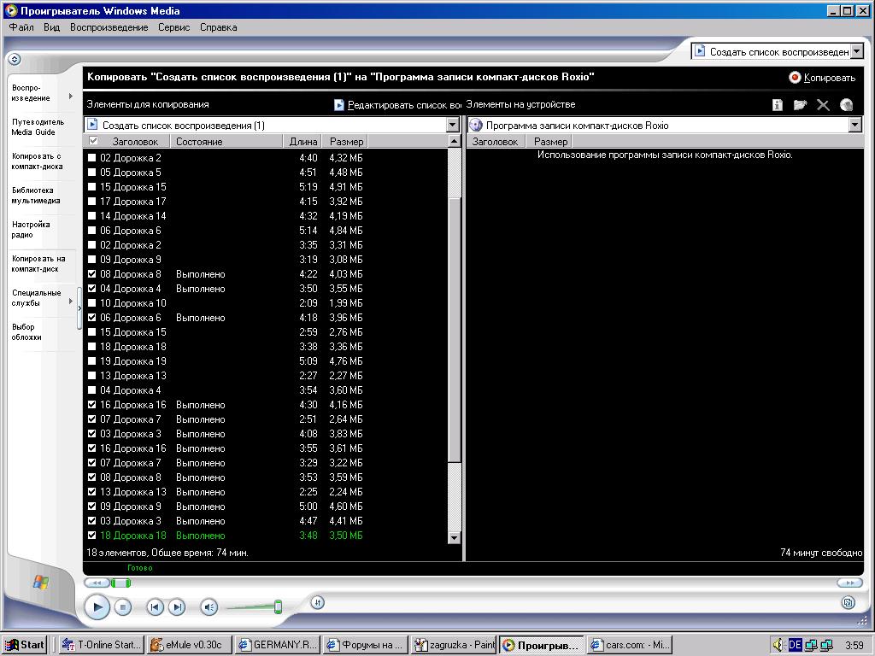
Task: Click the Stop button
Action: click(123, 607)
